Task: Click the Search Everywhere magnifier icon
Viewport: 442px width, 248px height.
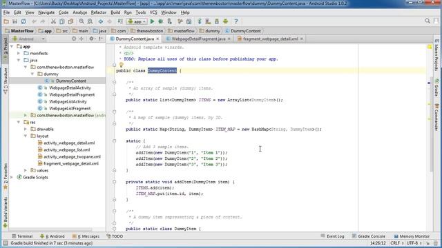Action: (427, 21)
